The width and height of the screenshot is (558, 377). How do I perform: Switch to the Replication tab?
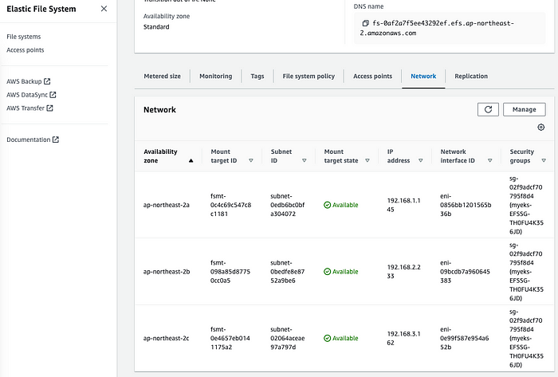coord(471,76)
